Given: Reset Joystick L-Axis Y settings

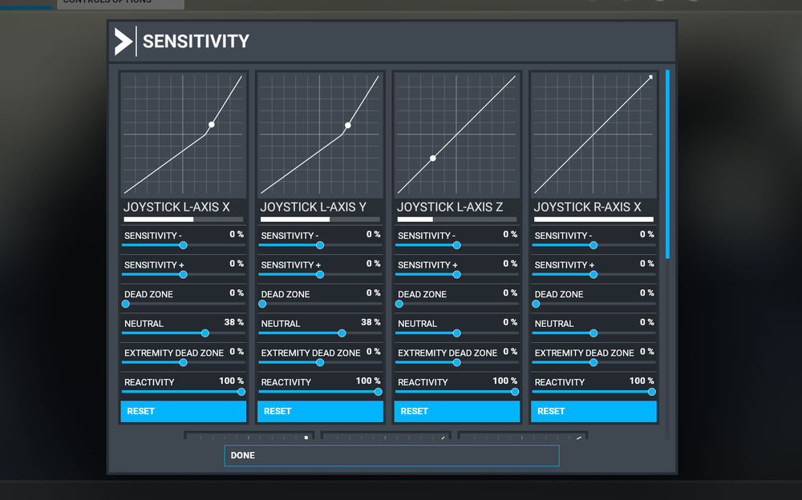Looking at the screenshot, I should tap(320, 411).
